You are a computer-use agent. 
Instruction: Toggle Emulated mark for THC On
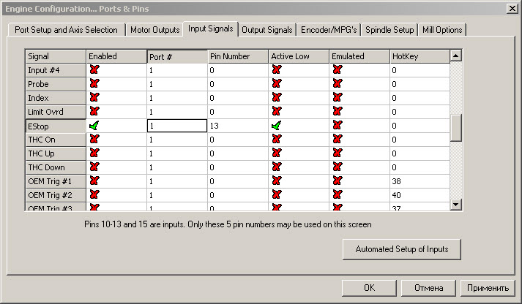pyautogui.click(x=338, y=139)
